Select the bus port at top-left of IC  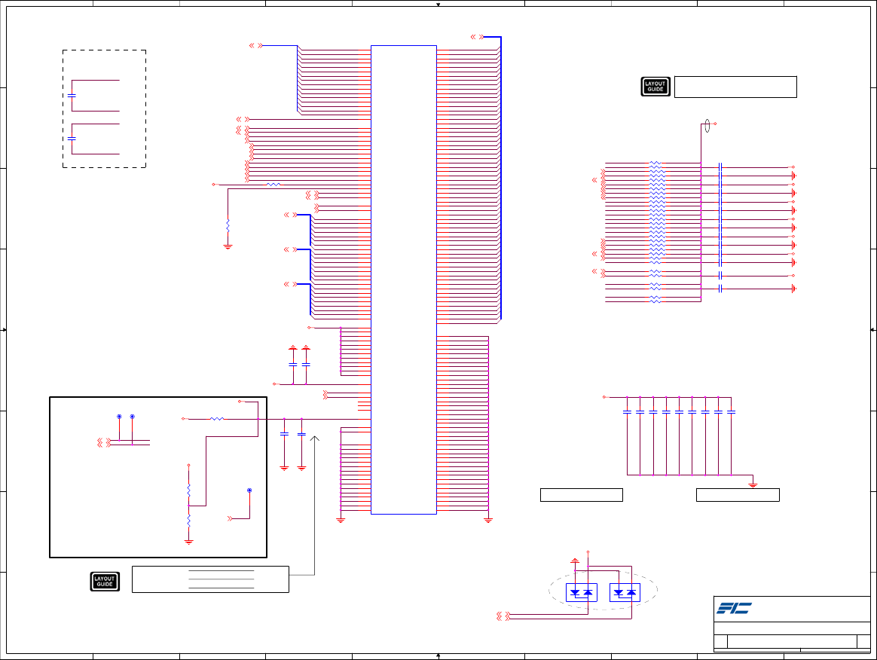tap(255, 45)
